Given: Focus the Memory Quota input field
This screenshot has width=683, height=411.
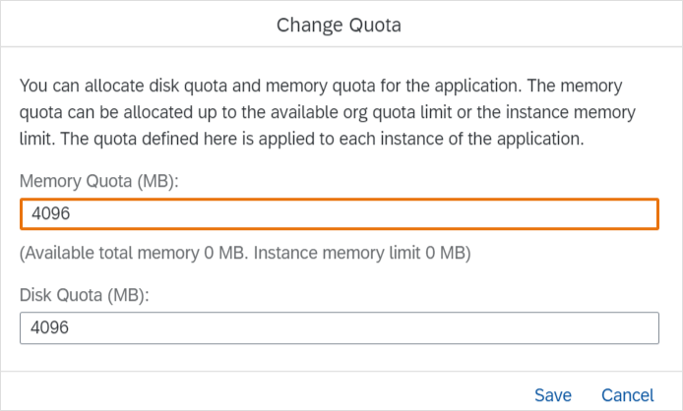Looking at the screenshot, I should pos(339,214).
